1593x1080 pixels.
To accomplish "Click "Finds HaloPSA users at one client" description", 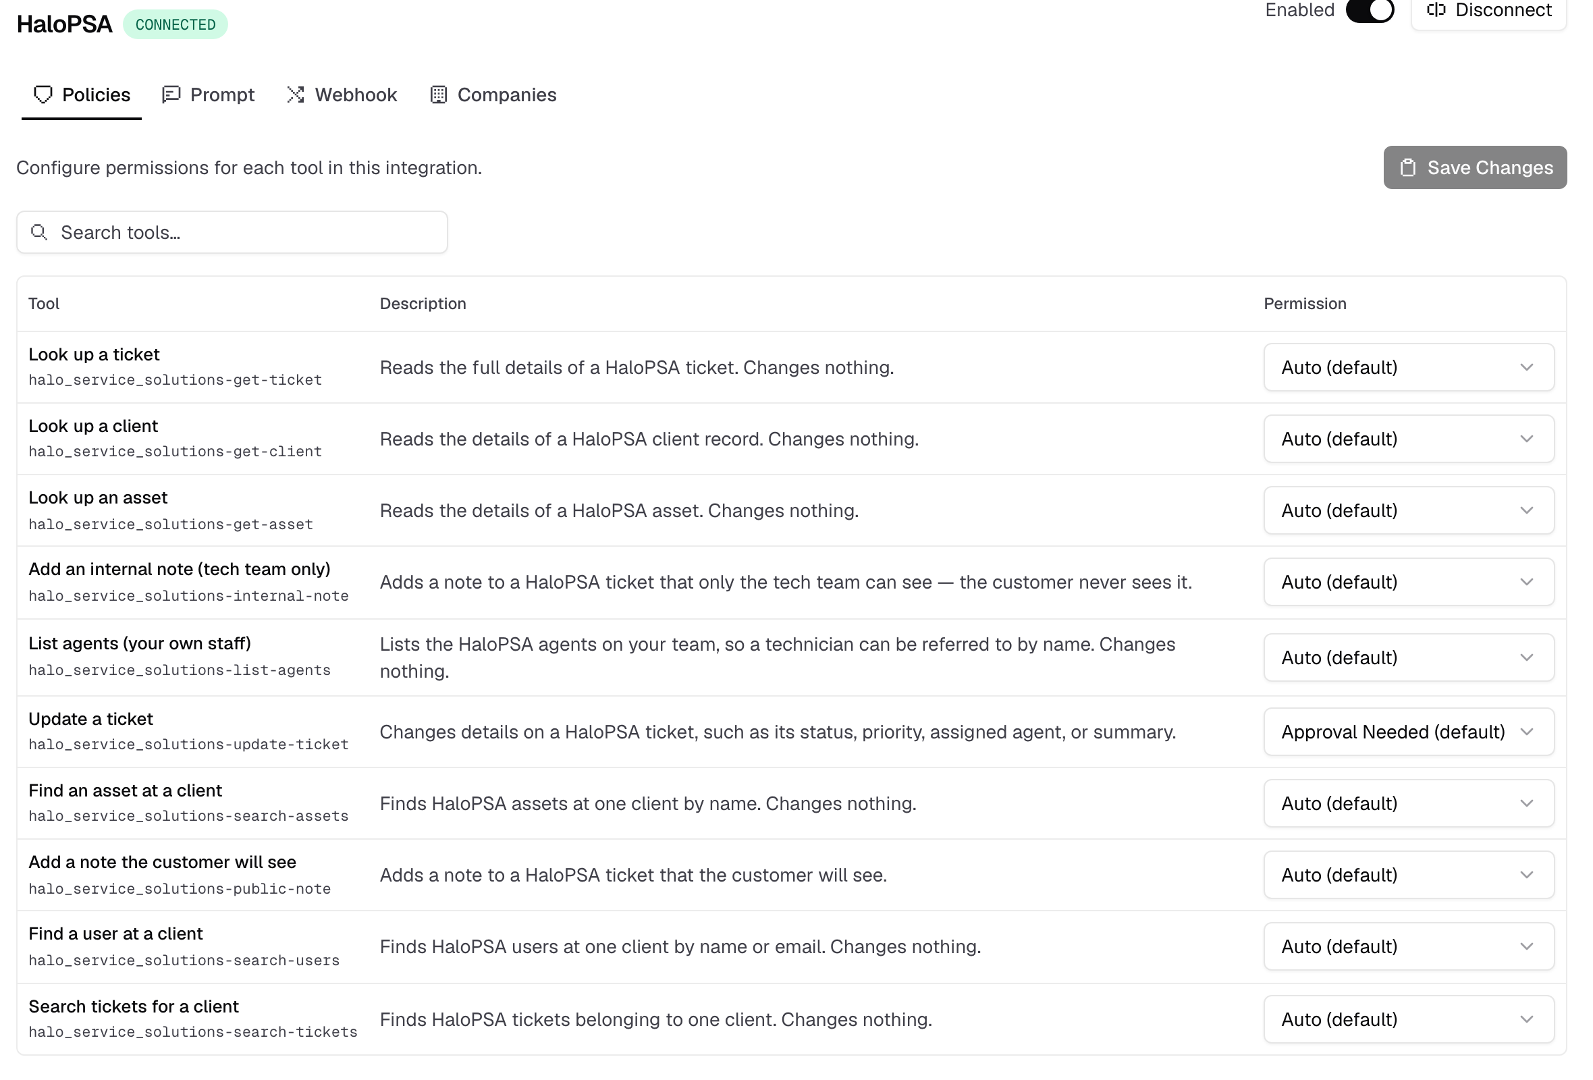I will [680, 946].
